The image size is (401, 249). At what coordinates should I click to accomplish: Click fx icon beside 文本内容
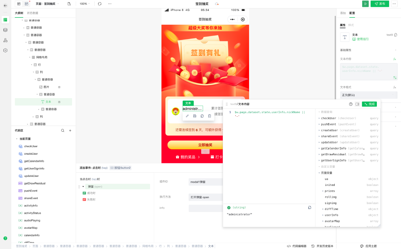tap(395, 59)
